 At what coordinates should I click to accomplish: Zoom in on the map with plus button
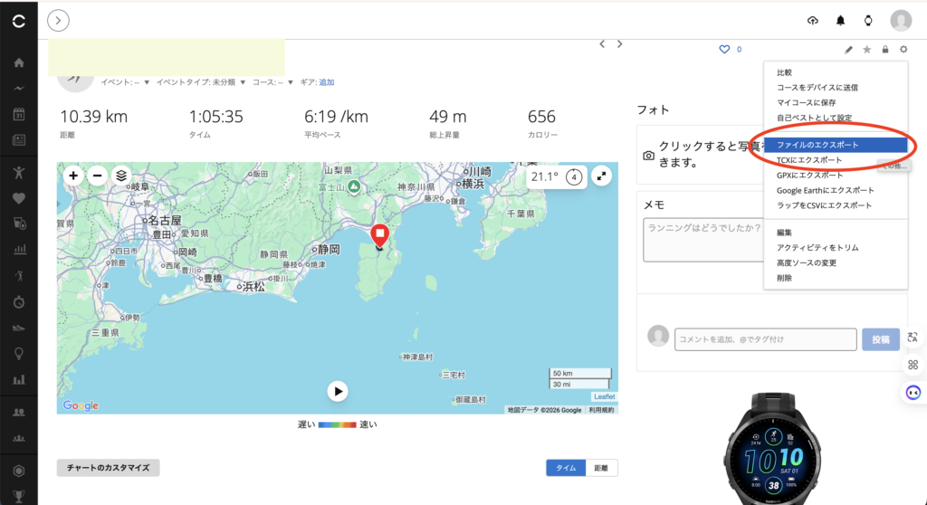click(73, 176)
